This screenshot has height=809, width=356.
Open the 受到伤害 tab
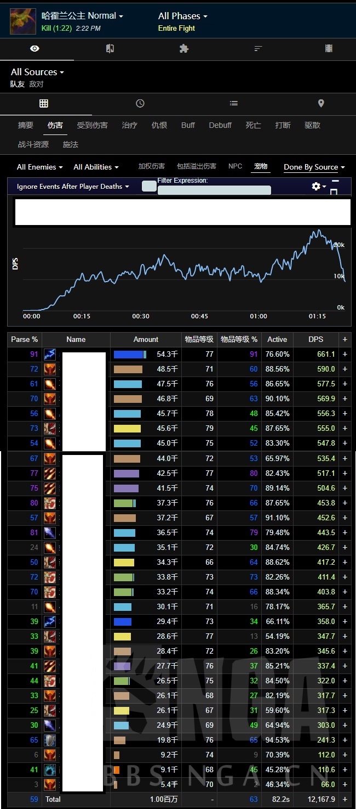click(x=92, y=125)
